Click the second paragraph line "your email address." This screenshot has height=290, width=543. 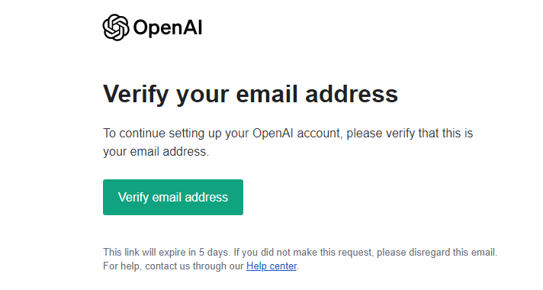[x=156, y=152]
